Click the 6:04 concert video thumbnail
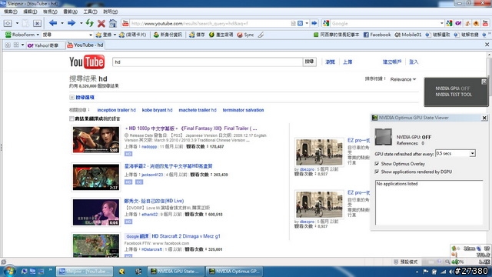The image size is (492, 277). 96,212
